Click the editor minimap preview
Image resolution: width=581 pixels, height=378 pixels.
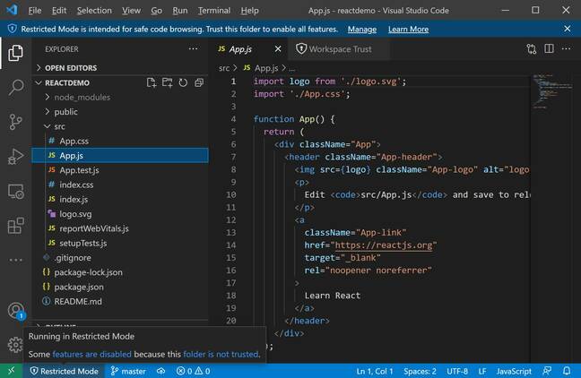(552, 91)
